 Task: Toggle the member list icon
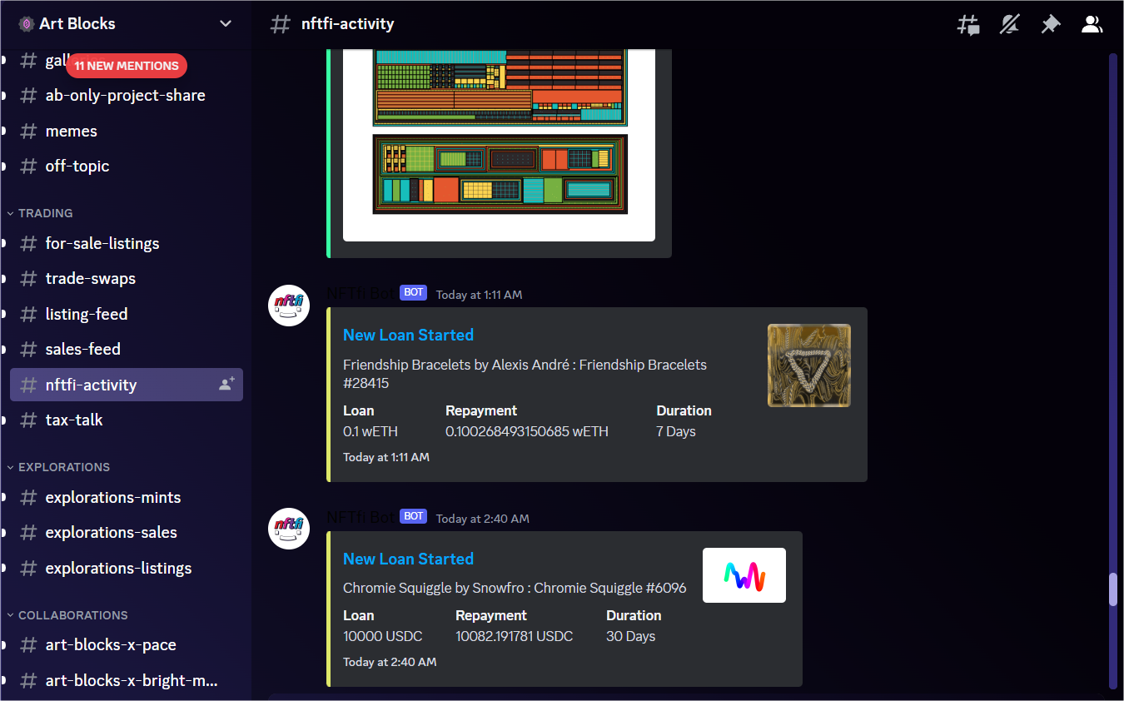pos(1092,23)
